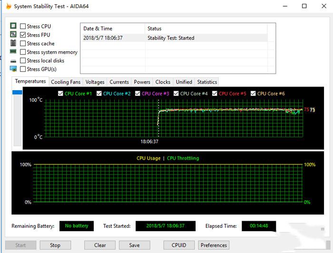This screenshot has height=253, width=333.
Task: Enable Stress system memory checkbox
Action: pyautogui.click(x=23, y=52)
